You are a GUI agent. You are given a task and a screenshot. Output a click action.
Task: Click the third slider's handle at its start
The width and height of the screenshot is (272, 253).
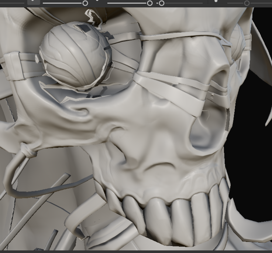[x=162, y=3]
